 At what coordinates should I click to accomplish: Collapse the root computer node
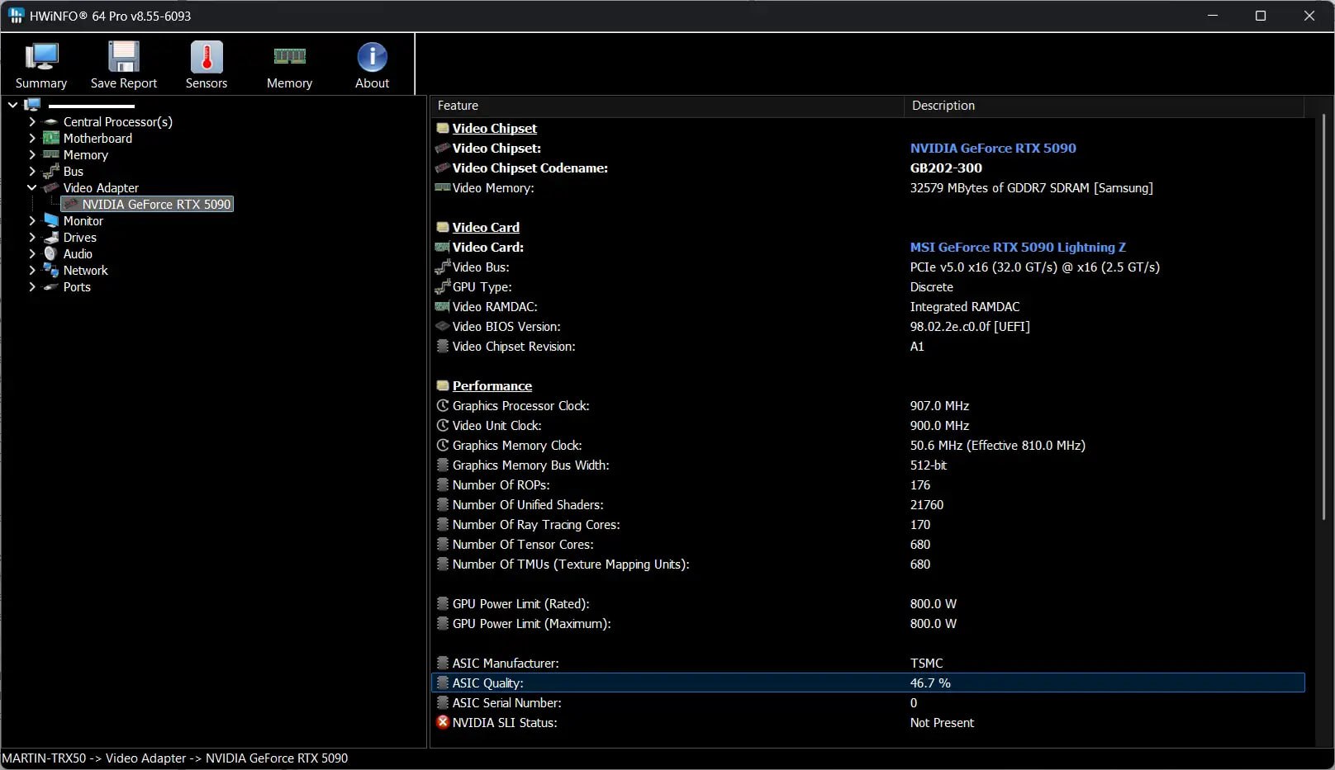click(12, 105)
